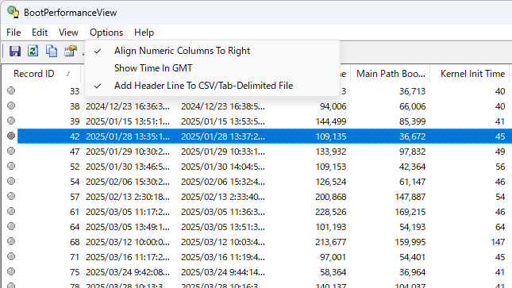
Task: Click boot time value 101,193
Action: point(331,227)
